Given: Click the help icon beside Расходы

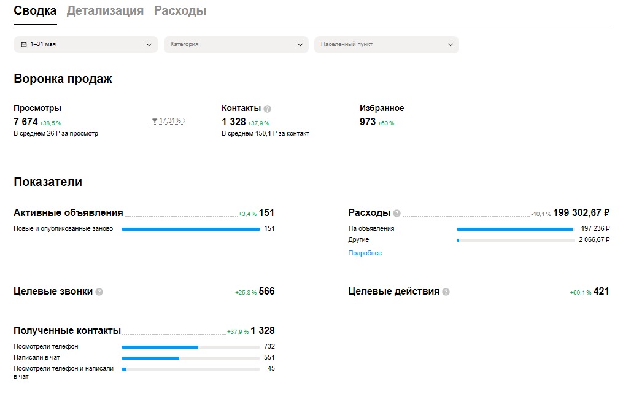Looking at the screenshot, I should [397, 214].
